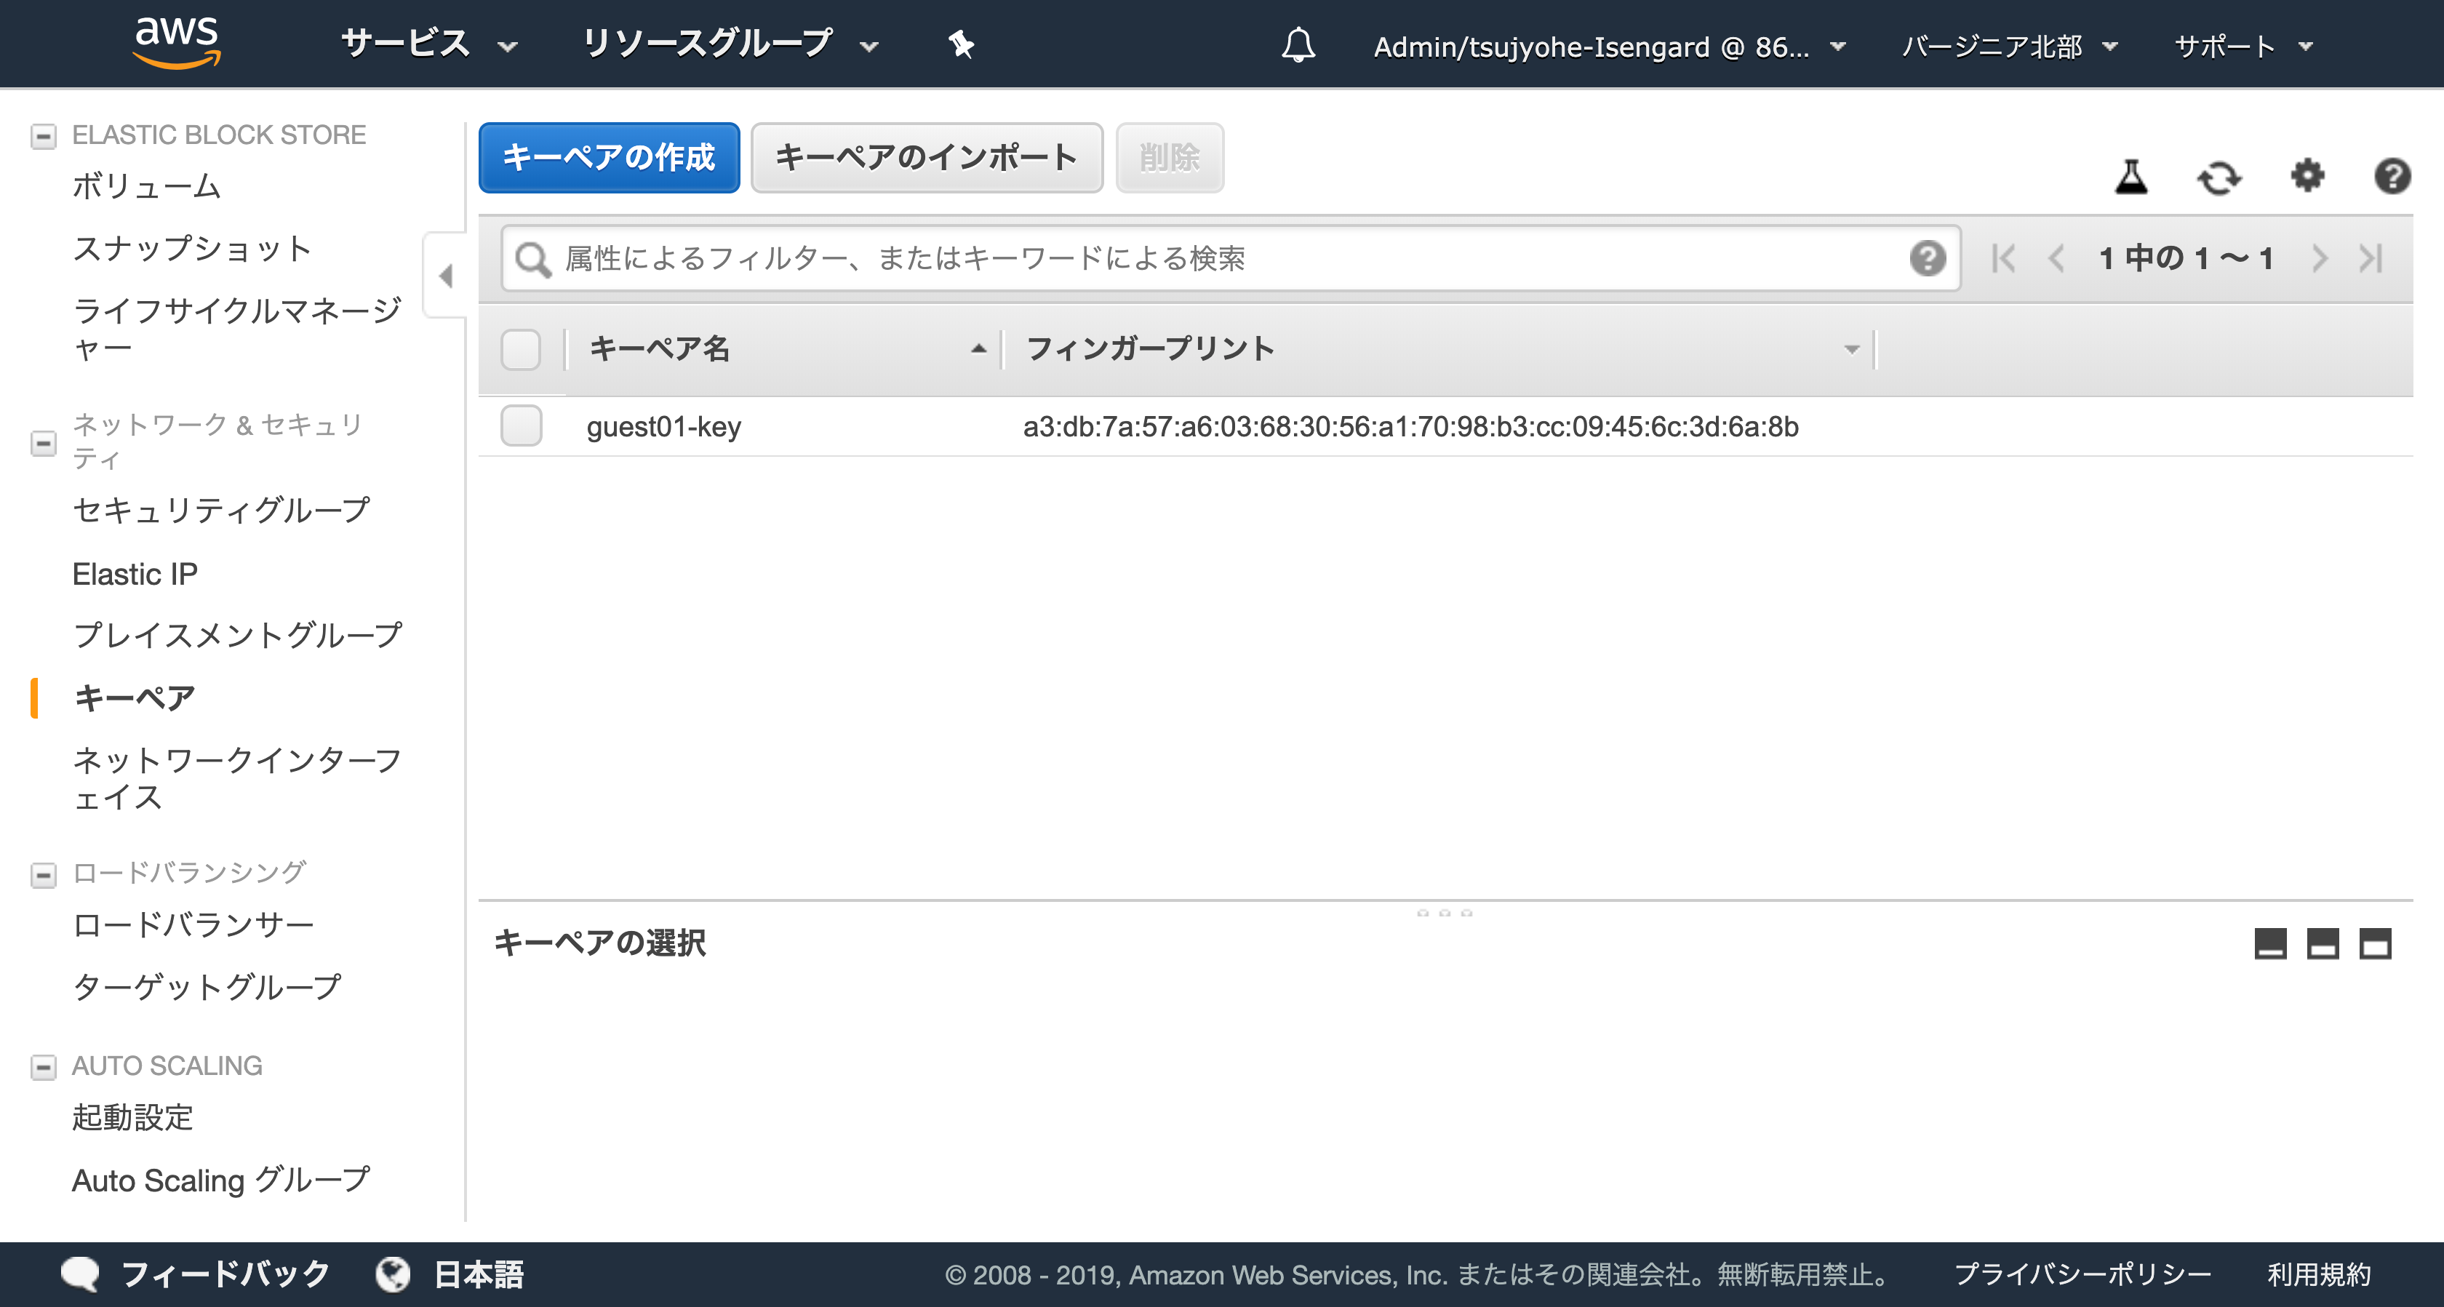Open プレイスメントグループ in sidebar
Viewport: 2444px width, 1307px height.
(237, 636)
